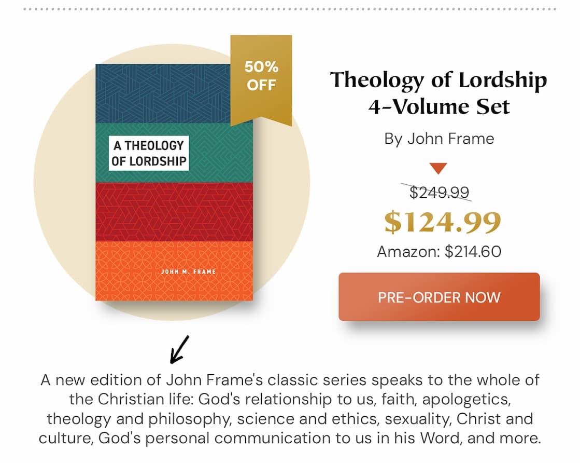This screenshot has width=580, height=463.
Task: Click the dotted divider line at the top
Action: (290, 9)
